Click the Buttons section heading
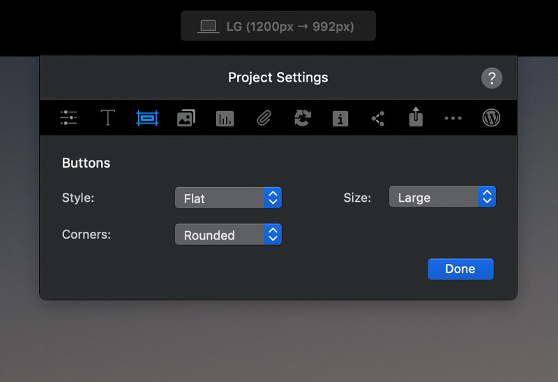 tap(86, 163)
